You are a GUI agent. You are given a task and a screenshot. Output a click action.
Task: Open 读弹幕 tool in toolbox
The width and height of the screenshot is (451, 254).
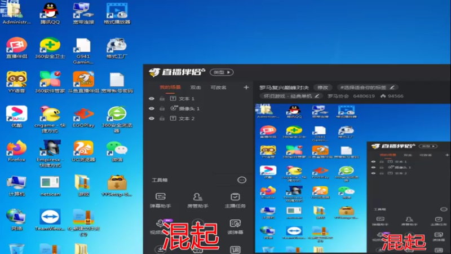pyautogui.click(x=235, y=227)
